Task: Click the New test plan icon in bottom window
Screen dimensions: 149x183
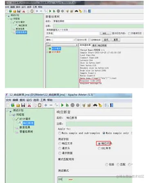Action: 8,105
